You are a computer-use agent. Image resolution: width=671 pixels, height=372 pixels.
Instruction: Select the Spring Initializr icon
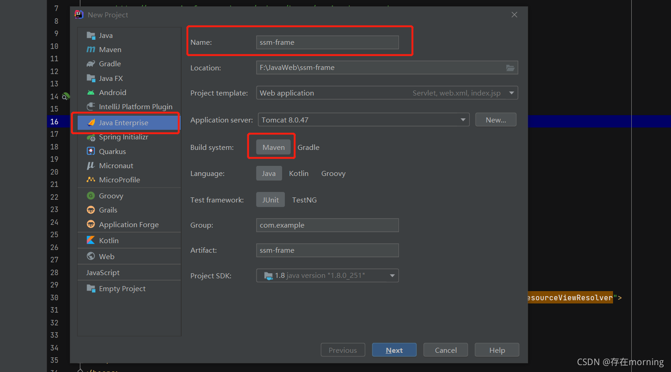(x=91, y=137)
